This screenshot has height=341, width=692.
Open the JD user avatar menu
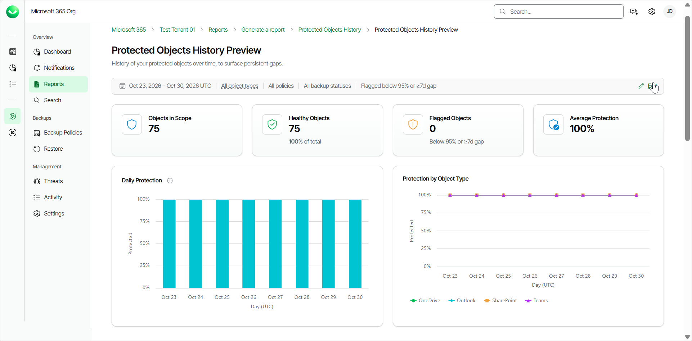coord(670,12)
